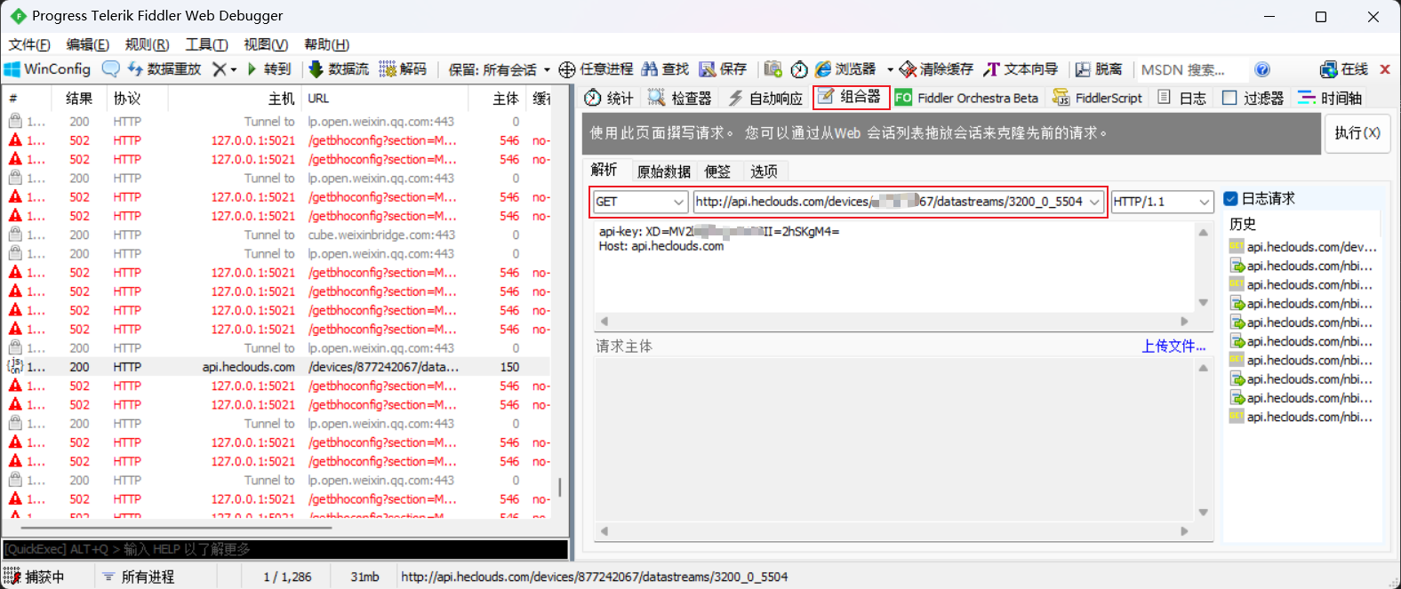Click the 保存 save toolbar button

(x=723, y=69)
